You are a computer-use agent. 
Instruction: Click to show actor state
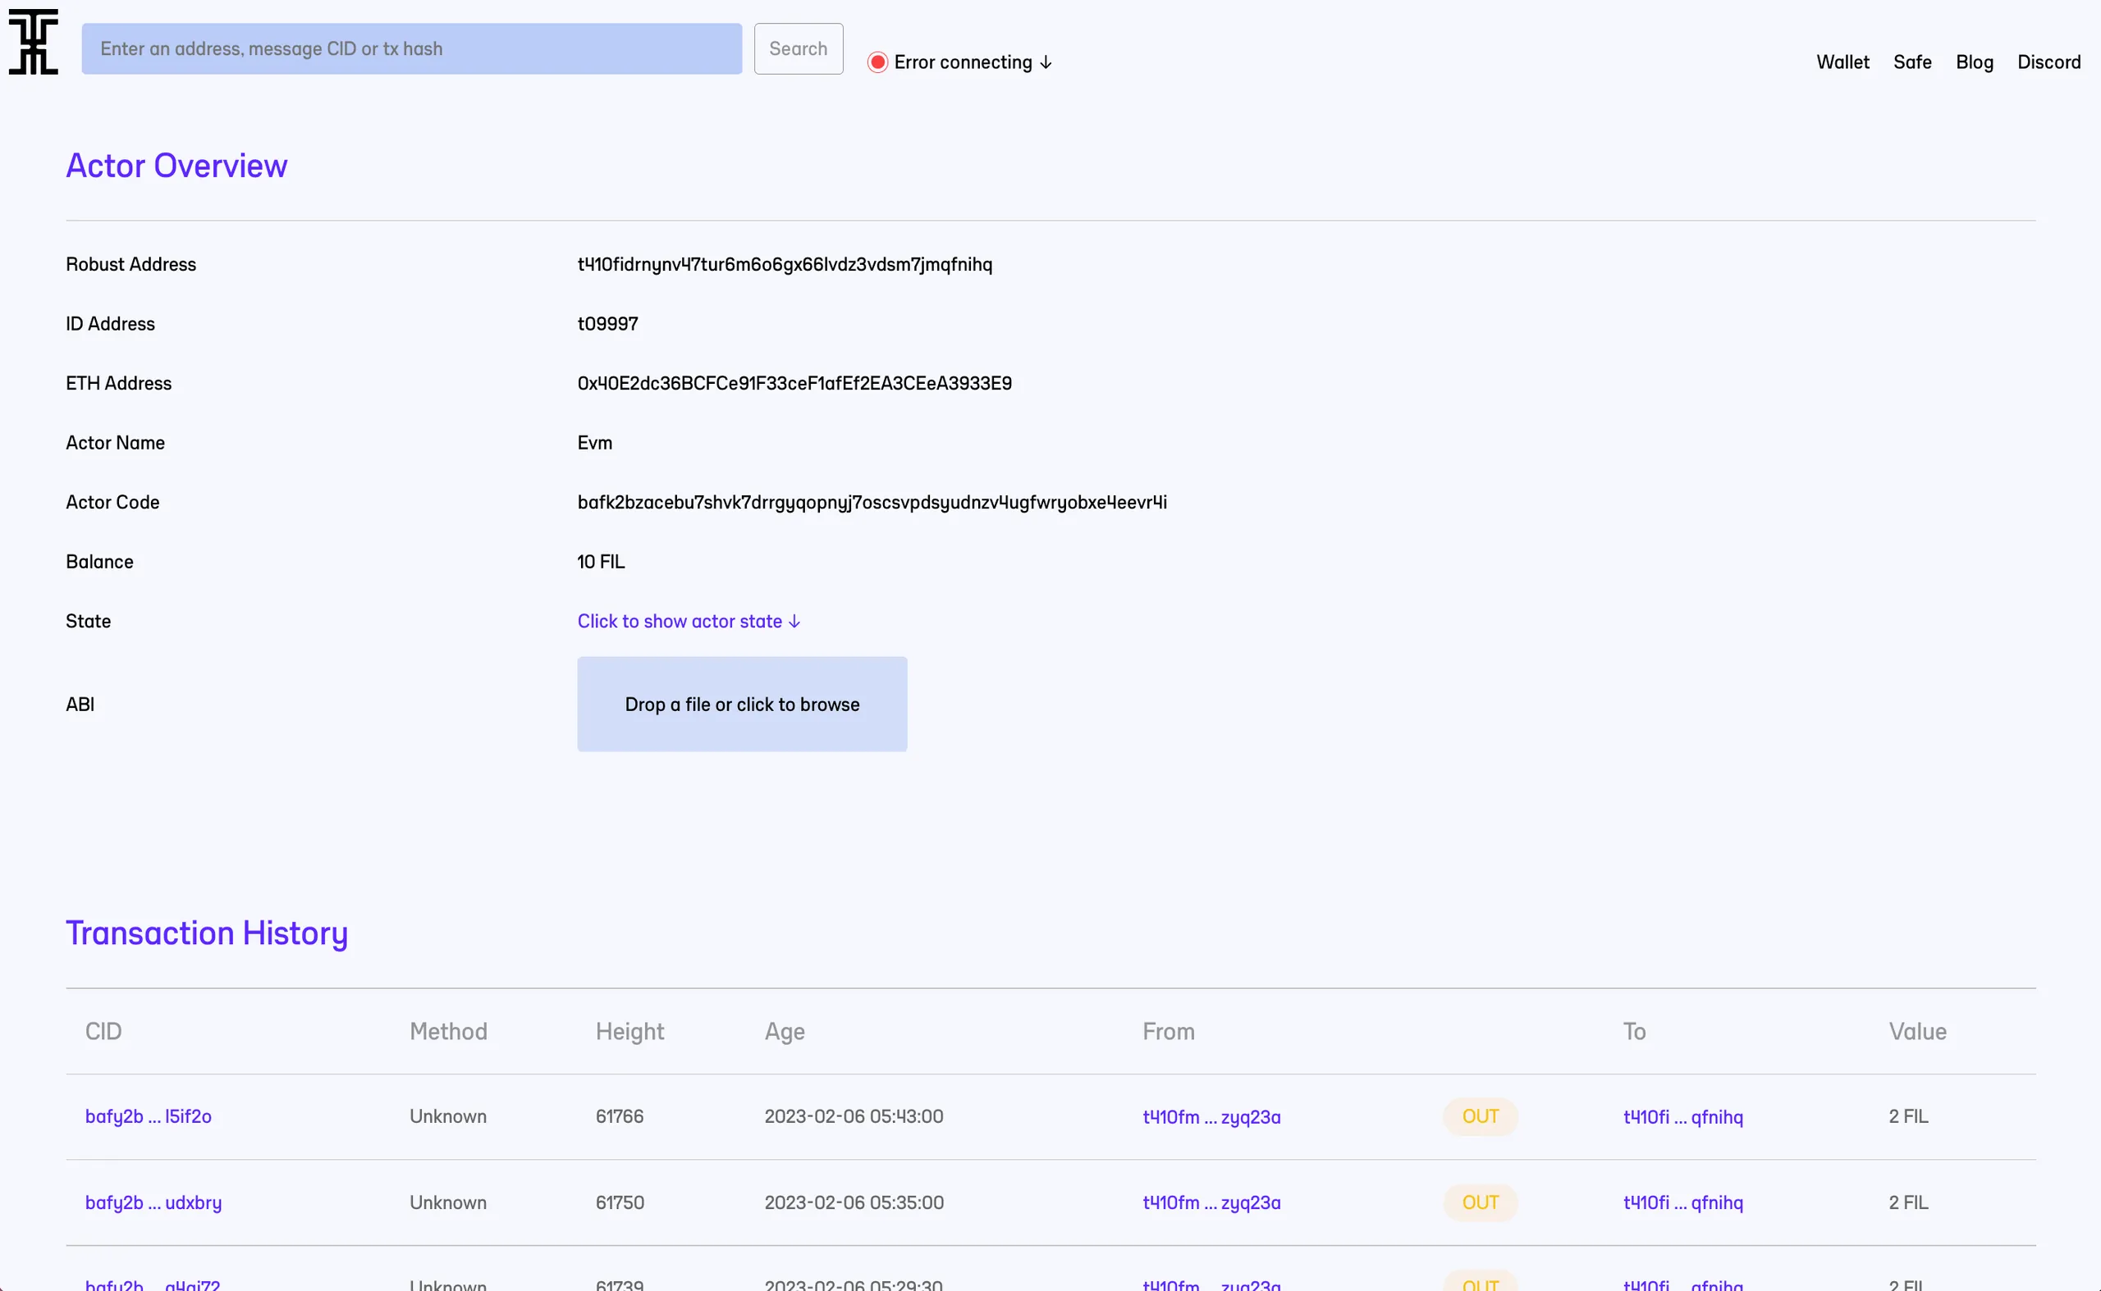(x=688, y=621)
